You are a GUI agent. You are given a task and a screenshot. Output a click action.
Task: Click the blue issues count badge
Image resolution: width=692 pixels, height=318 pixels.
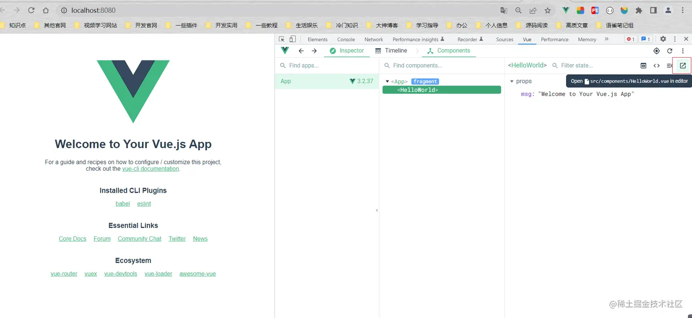[645, 39]
